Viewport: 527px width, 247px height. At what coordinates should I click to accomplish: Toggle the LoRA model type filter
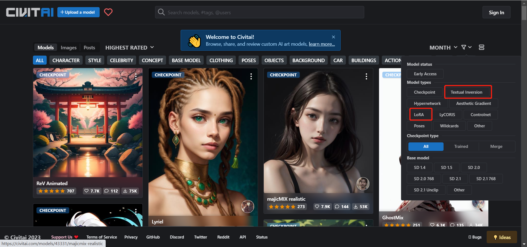(419, 114)
